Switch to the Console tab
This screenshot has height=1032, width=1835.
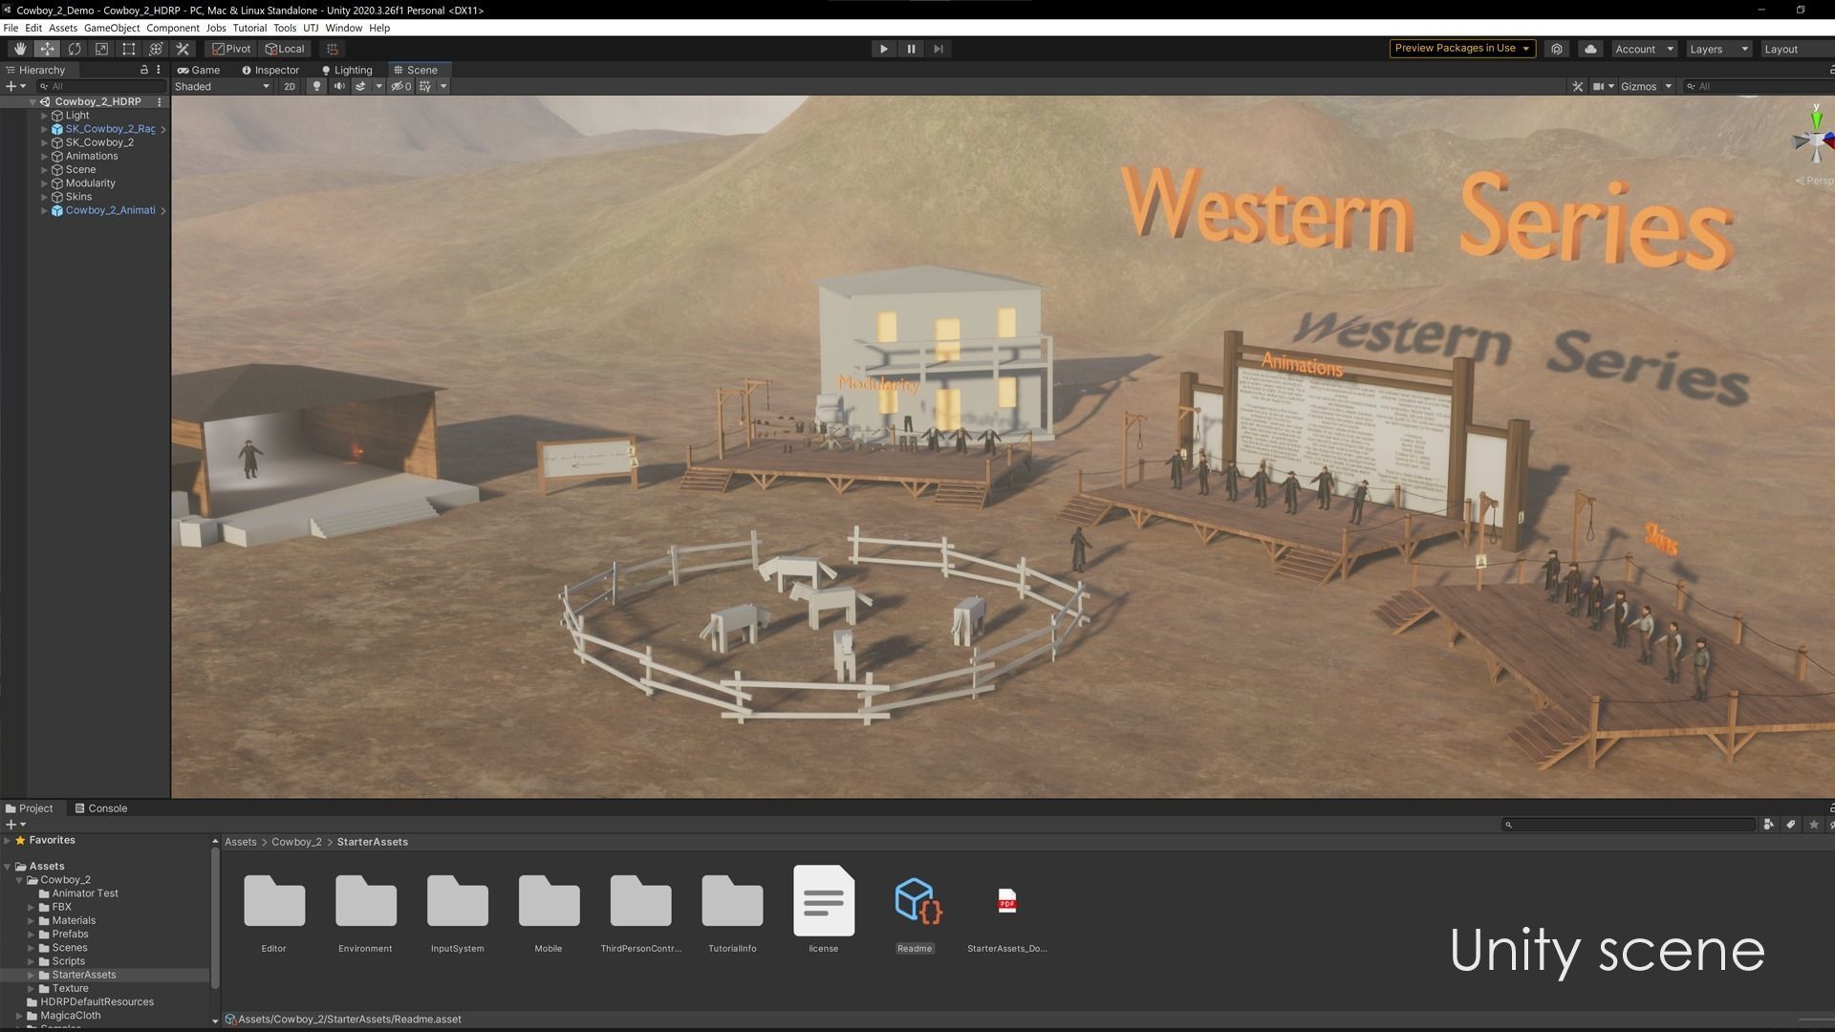click(x=101, y=808)
